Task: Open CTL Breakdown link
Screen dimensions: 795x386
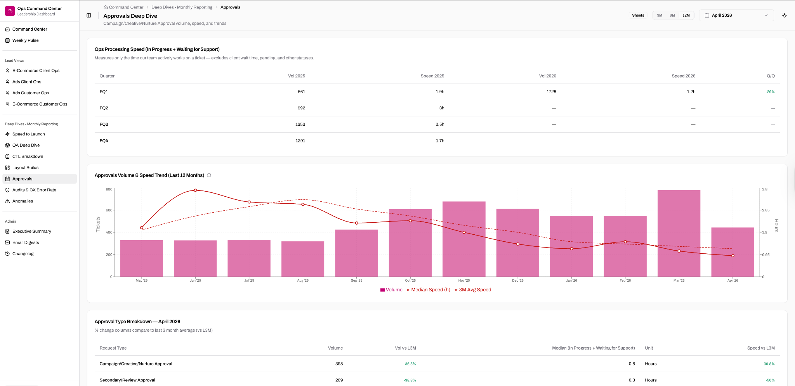Action: pyautogui.click(x=40, y=156)
